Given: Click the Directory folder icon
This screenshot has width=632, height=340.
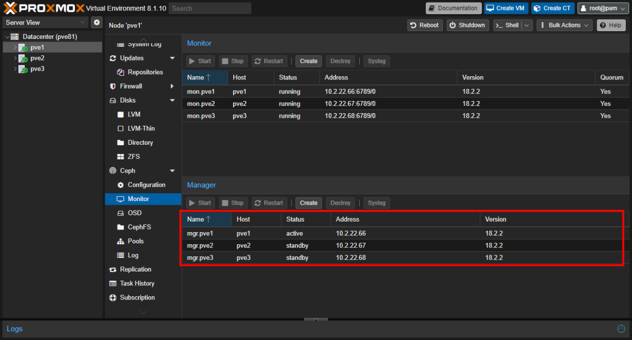Looking at the screenshot, I should [121, 143].
